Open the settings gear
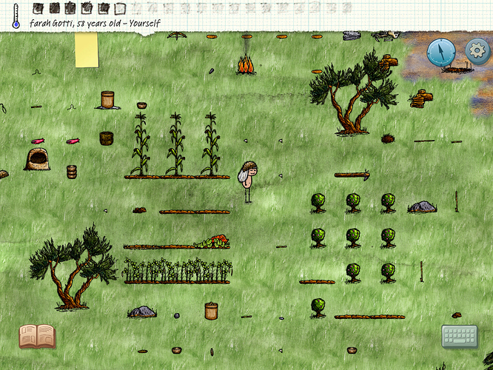This screenshot has height=370, width=493. [477, 51]
